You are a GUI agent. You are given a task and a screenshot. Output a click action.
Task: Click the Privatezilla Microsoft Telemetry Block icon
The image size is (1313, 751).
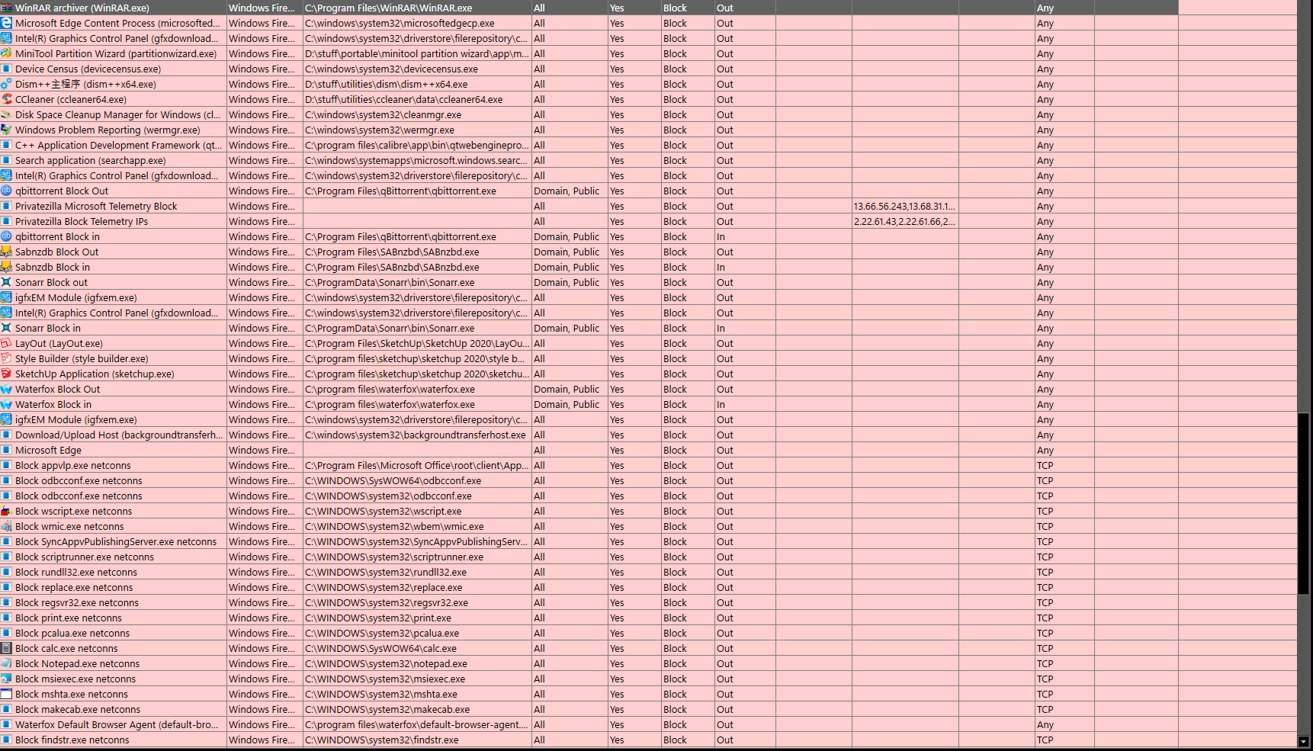[6, 206]
